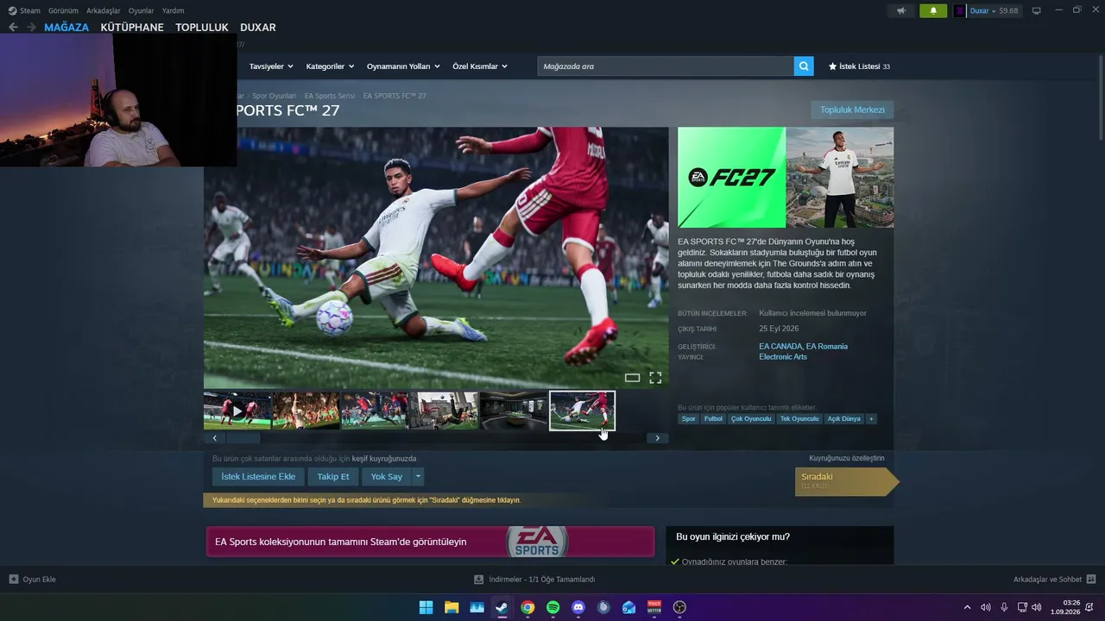Go to next queue item with Sıradaki
The image size is (1105, 621).
click(x=846, y=481)
